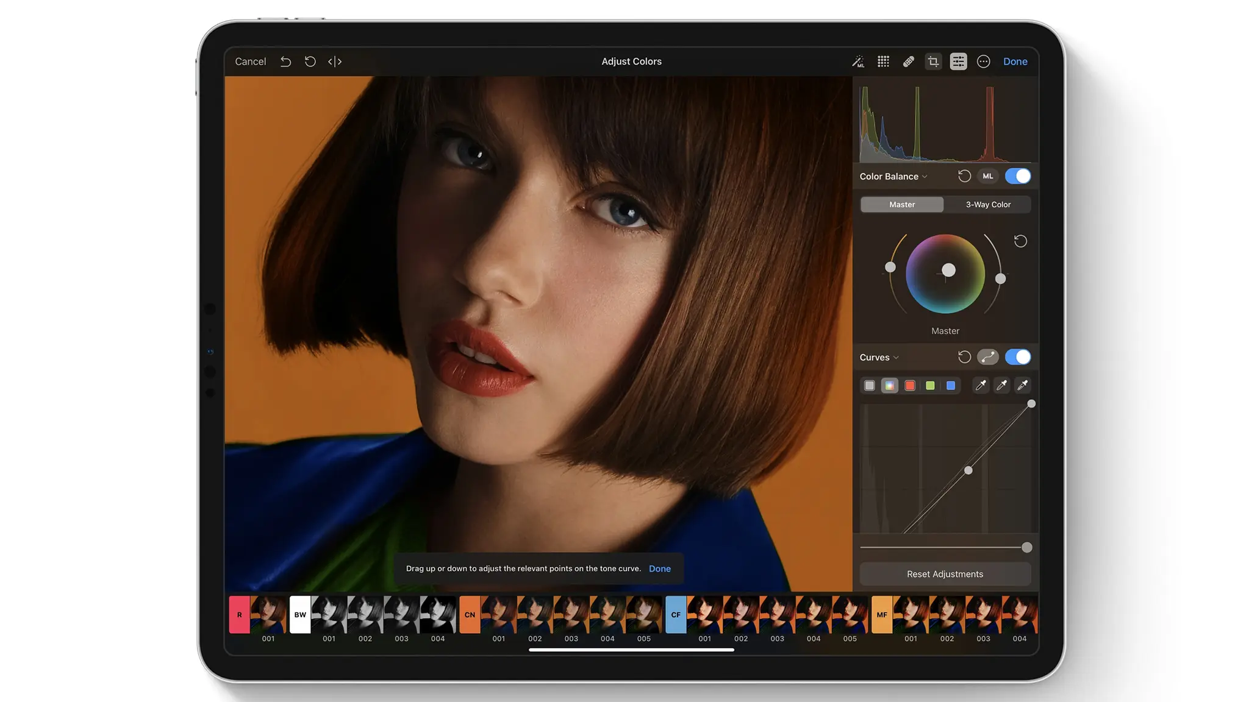Click the curve top-right endpoint

1031,404
